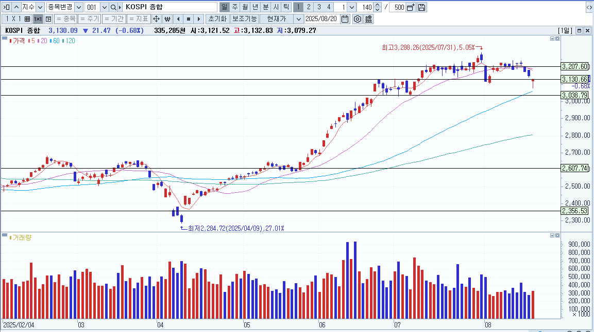Viewport: 594px width, 332px height.
Task: Click the 초기화 reset button
Action: coord(217,19)
